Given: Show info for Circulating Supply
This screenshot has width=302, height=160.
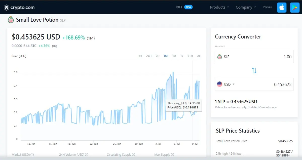Looking at the screenshot, I should pos(134,155).
